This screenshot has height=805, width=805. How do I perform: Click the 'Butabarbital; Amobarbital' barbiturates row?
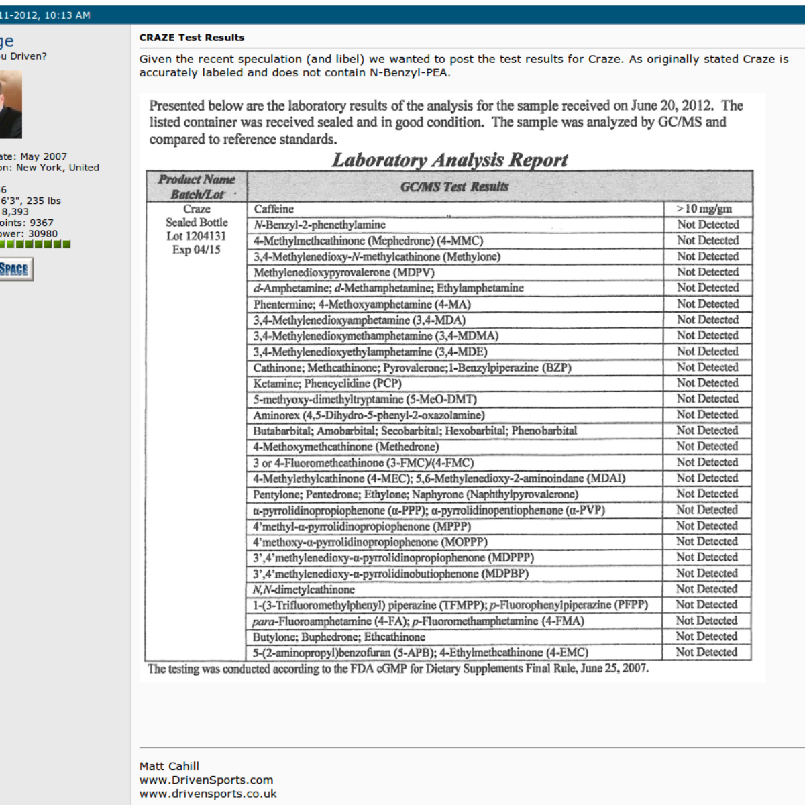455,431
